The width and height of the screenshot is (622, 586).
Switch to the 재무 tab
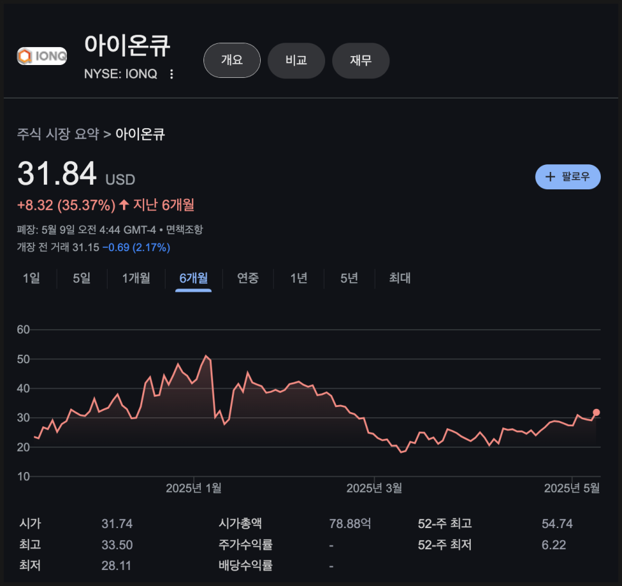click(x=361, y=61)
